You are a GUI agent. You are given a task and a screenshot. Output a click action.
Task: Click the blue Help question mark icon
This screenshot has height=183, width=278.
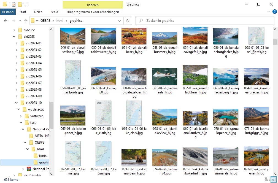[274, 12]
